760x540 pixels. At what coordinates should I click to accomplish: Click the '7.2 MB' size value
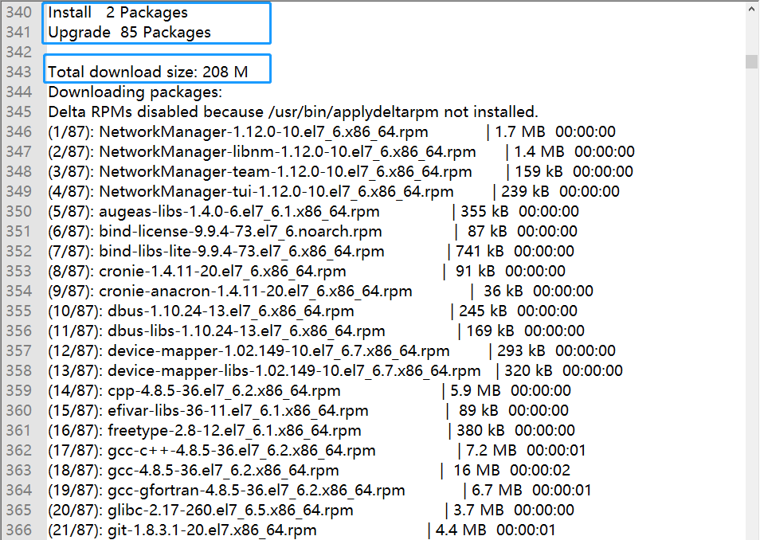tap(491, 449)
